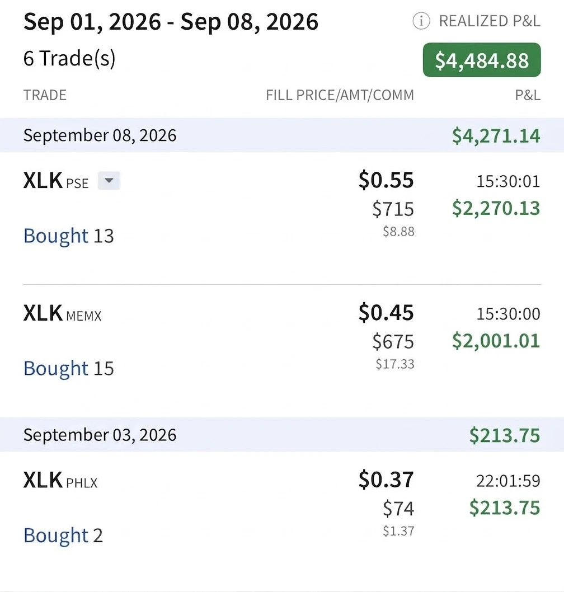Click the Bought 15 trade label
This screenshot has height=592, width=564.
68,368
